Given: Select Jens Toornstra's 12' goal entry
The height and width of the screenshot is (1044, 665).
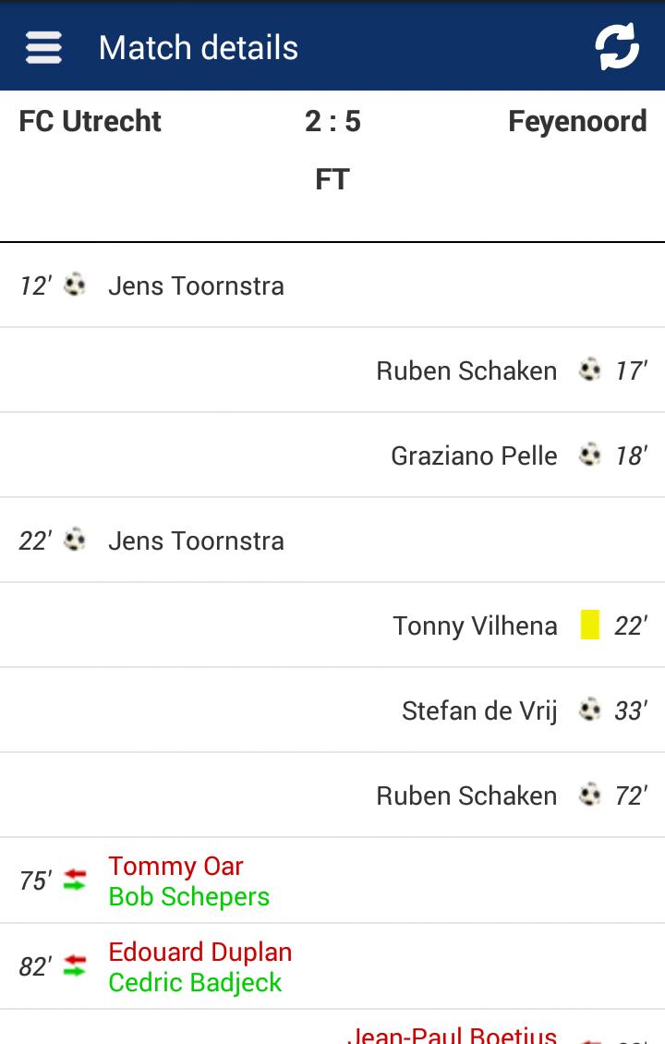Looking at the screenshot, I should pyautogui.click(x=196, y=285).
